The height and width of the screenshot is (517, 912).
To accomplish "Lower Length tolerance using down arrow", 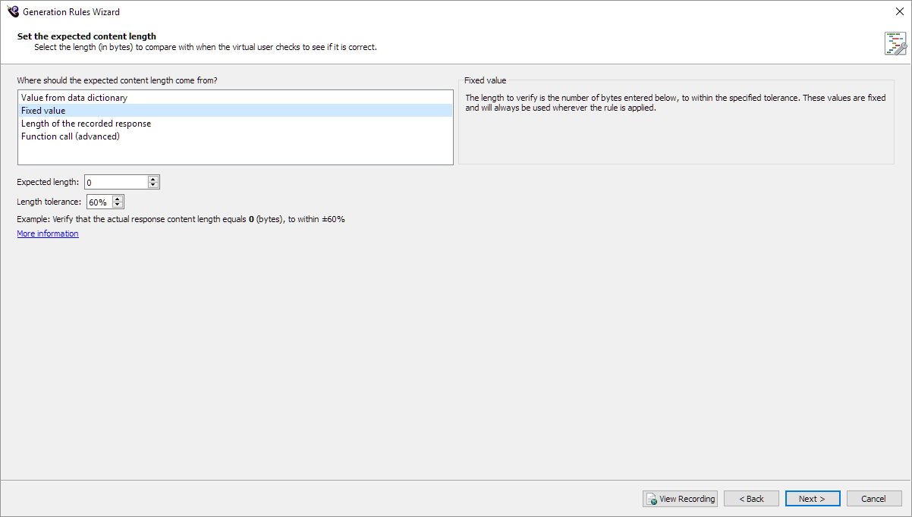I will 118,205.
